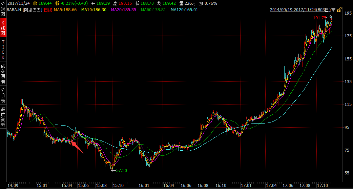Select the K线图 tab
353x189 pixels.
3,29
